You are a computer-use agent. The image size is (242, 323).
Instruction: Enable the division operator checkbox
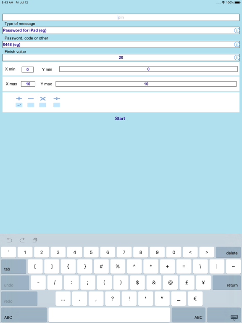(x=57, y=105)
